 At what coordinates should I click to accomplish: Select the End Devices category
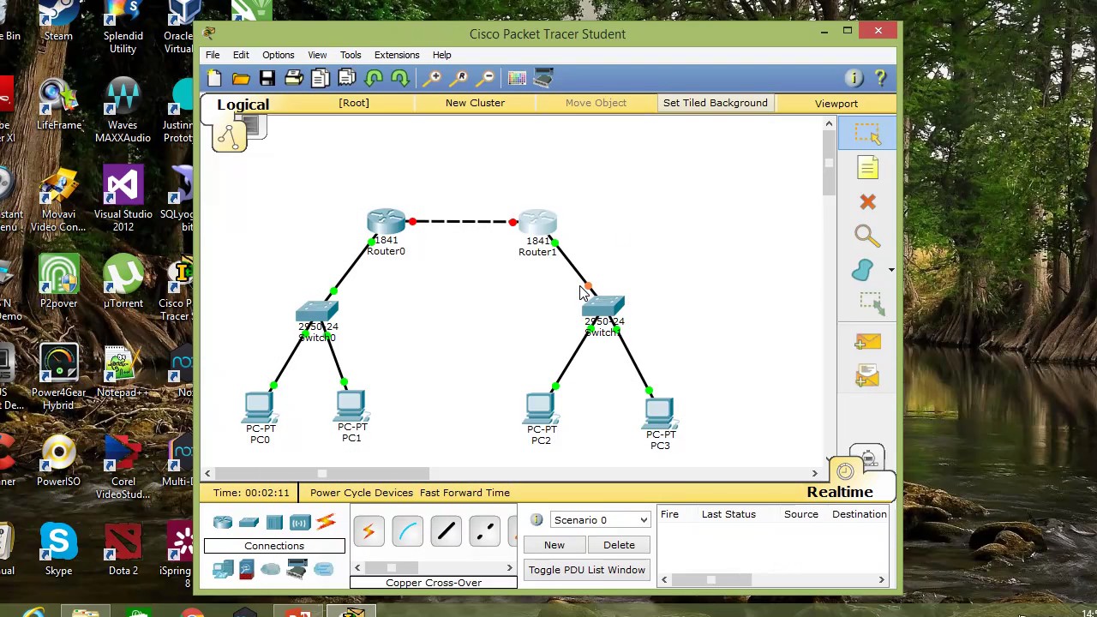pos(223,569)
